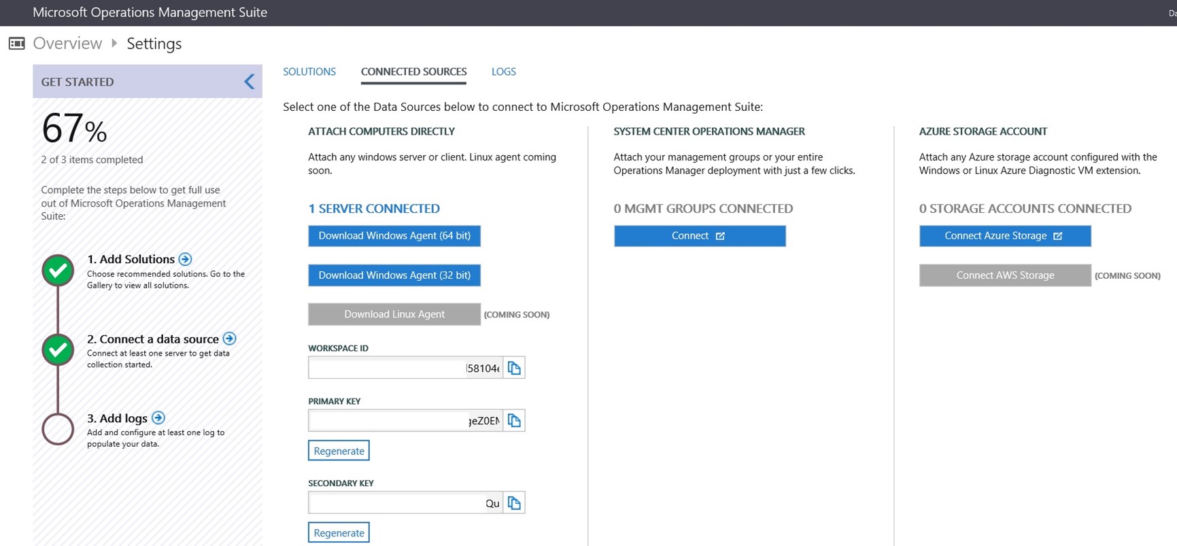Click the Overview dashboard icon

point(16,44)
